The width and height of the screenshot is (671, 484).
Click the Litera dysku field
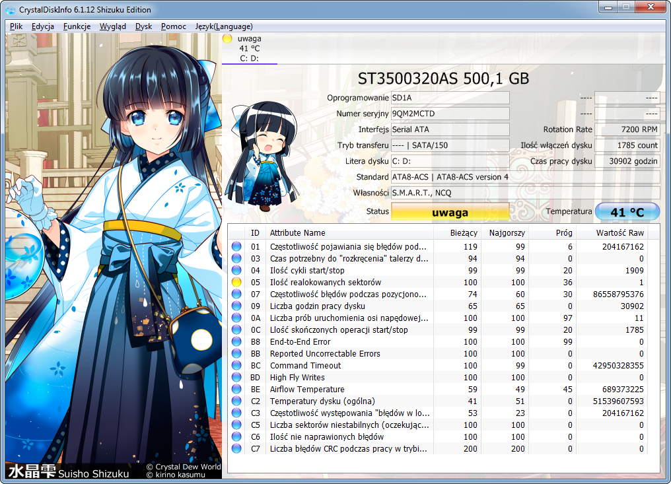point(450,161)
